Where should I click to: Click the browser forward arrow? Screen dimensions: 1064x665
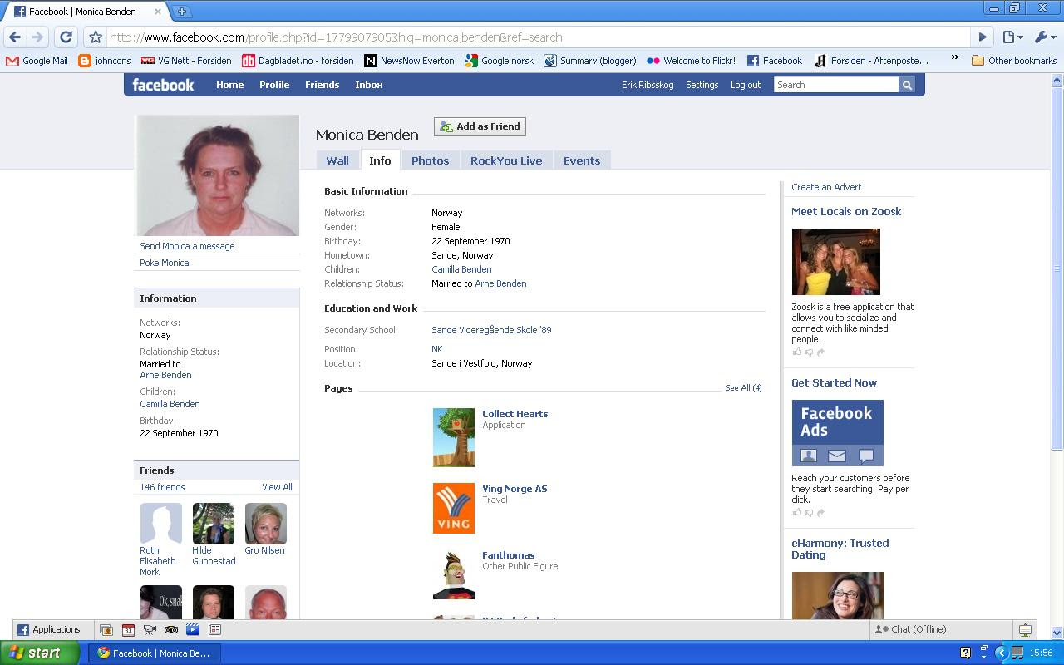pyautogui.click(x=37, y=37)
